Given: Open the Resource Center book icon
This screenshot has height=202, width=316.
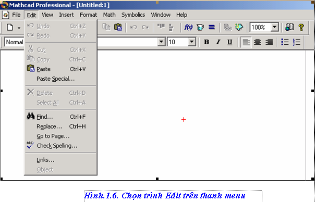Looking at the screenshot, I should [289, 27].
